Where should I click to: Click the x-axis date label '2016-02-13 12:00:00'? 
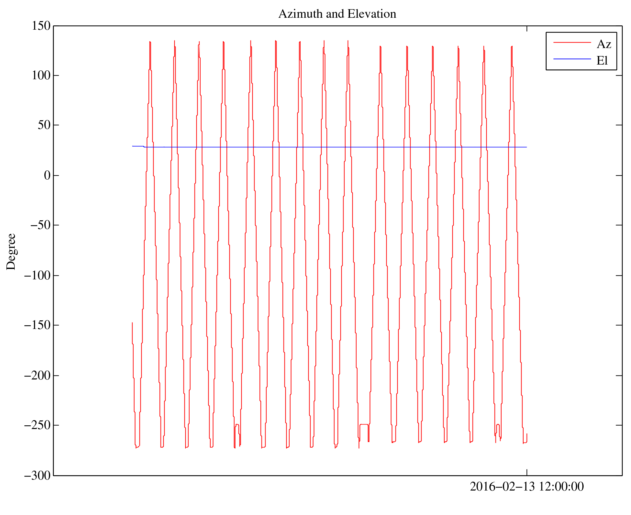(x=526, y=487)
